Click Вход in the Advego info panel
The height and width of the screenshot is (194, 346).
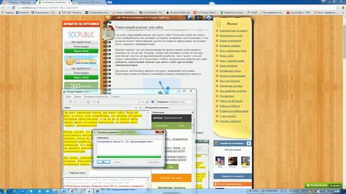(x=182, y=126)
